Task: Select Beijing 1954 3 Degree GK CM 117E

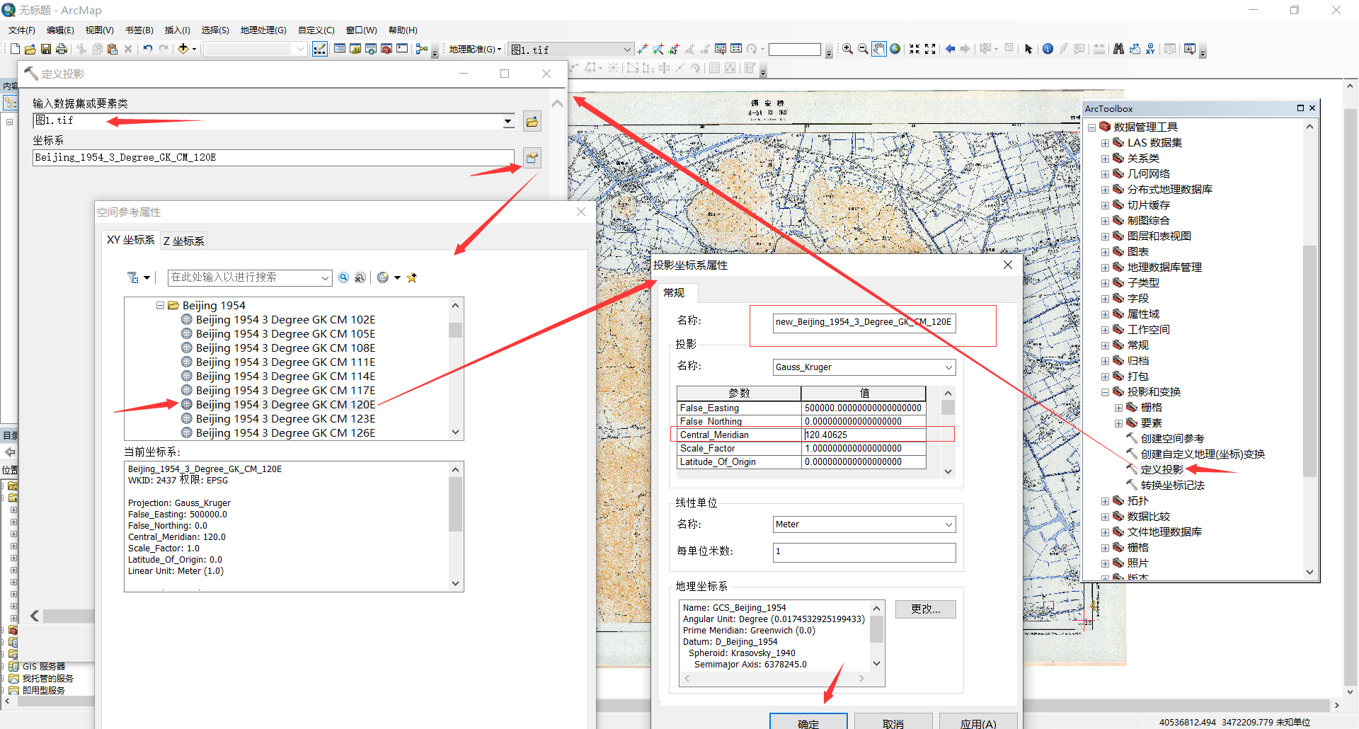Action: [285, 391]
